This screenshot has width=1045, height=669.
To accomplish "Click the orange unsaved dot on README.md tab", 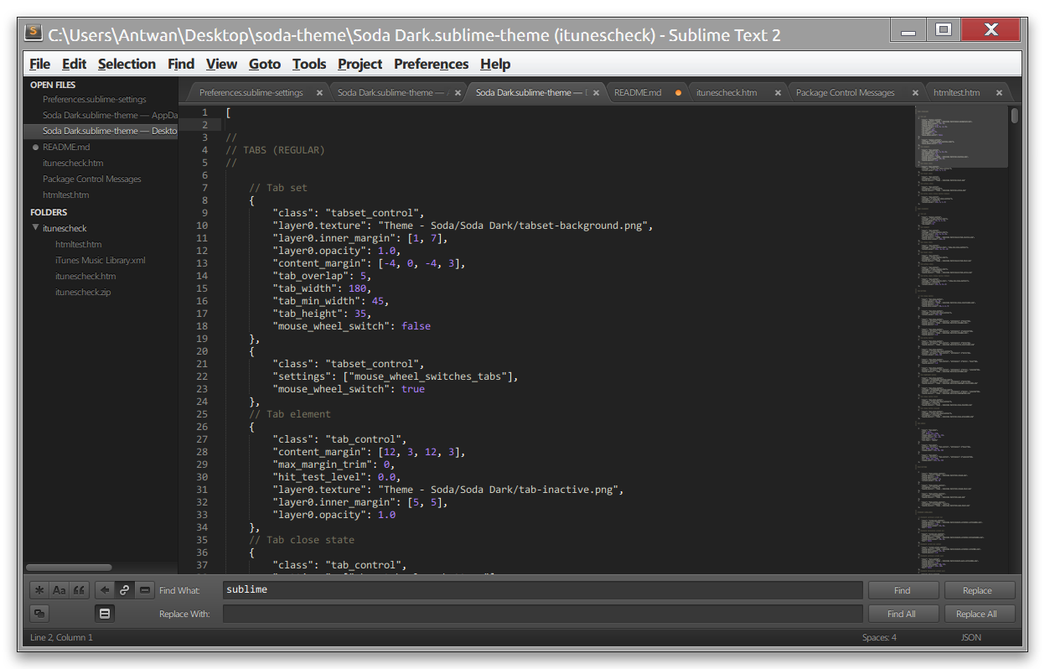I will click(x=678, y=93).
